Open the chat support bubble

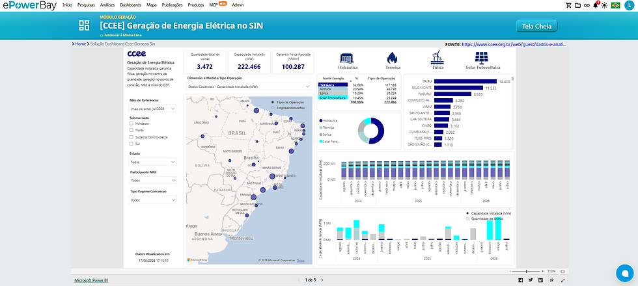[624, 272]
